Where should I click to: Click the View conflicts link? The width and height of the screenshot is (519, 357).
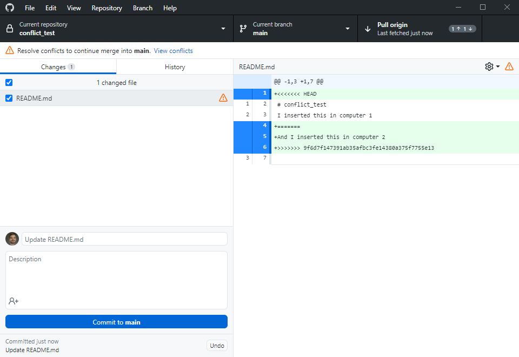pos(173,51)
